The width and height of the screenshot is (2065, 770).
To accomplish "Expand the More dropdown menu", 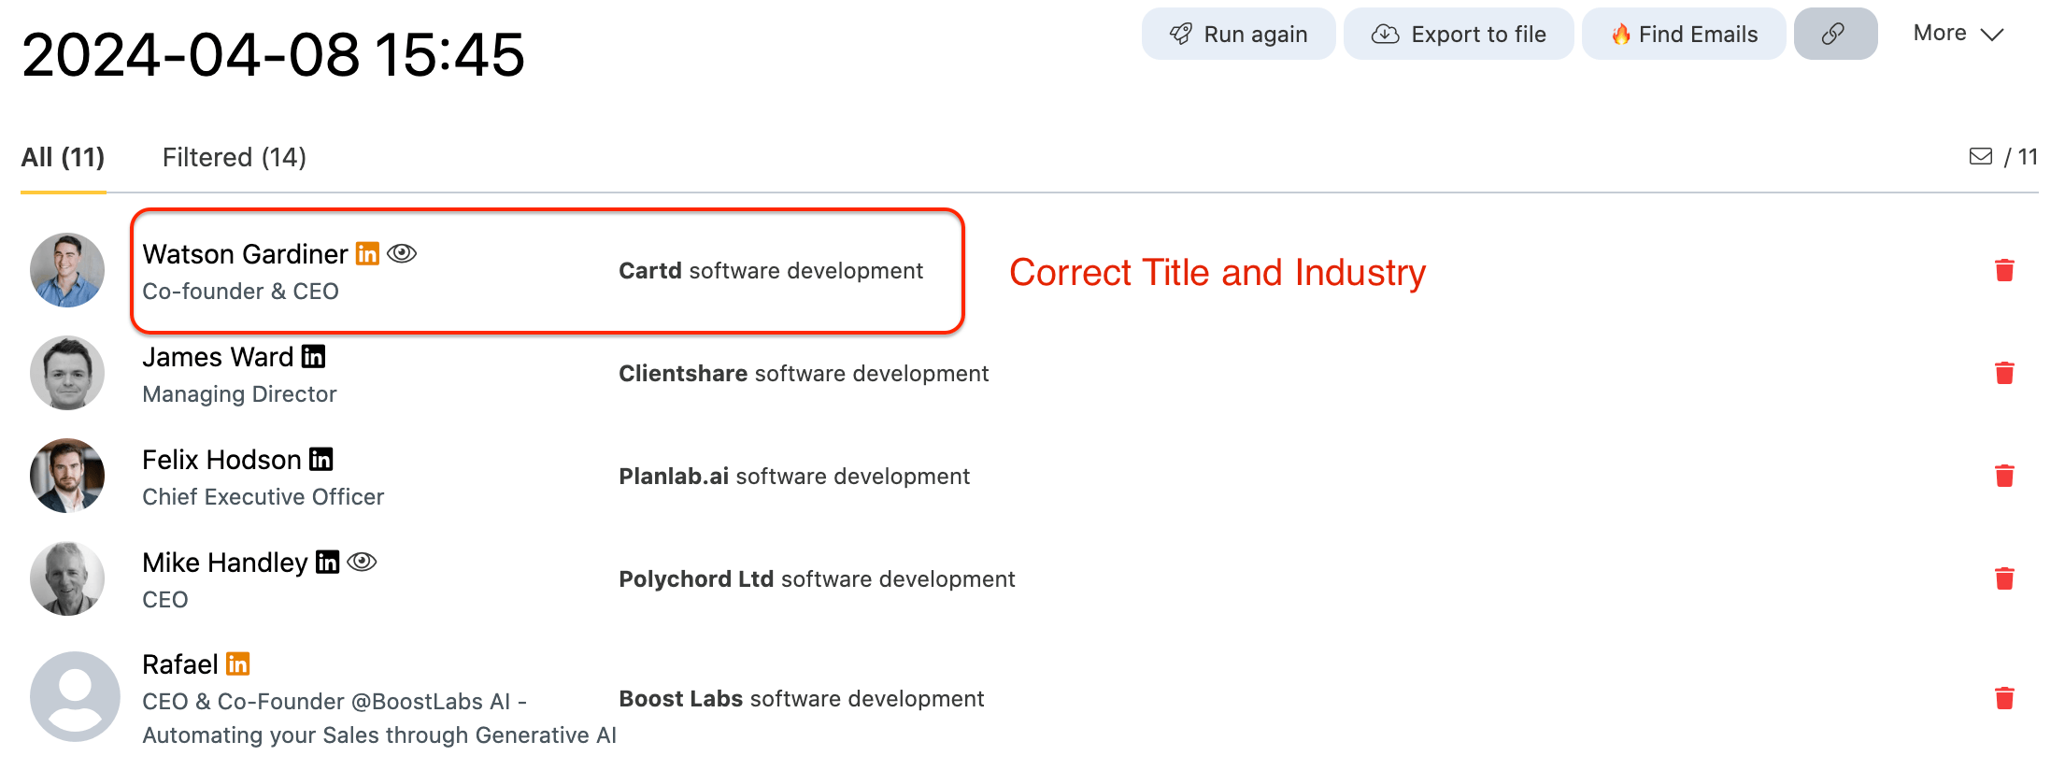I will click(1958, 34).
